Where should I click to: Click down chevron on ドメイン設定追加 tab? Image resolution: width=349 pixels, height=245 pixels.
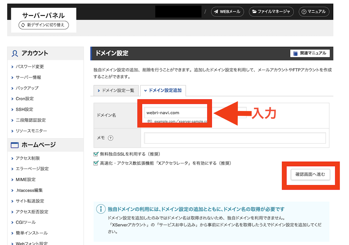tap(145, 91)
